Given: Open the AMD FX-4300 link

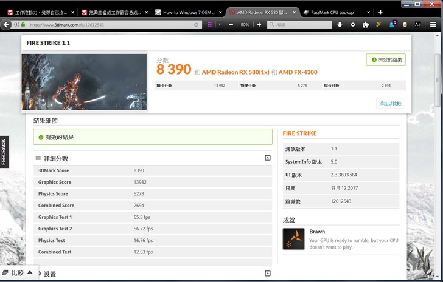Looking at the screenshot, I should (298, 72).
